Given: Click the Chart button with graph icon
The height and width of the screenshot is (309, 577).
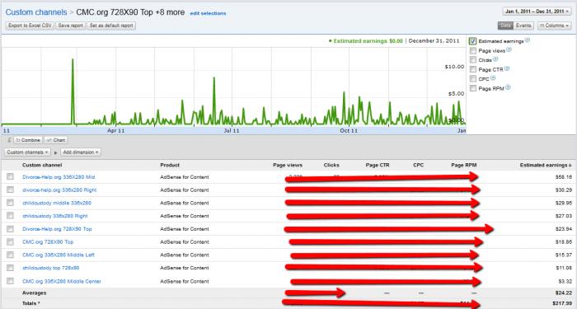Looking at the screenshot, I should coord(55,140).
